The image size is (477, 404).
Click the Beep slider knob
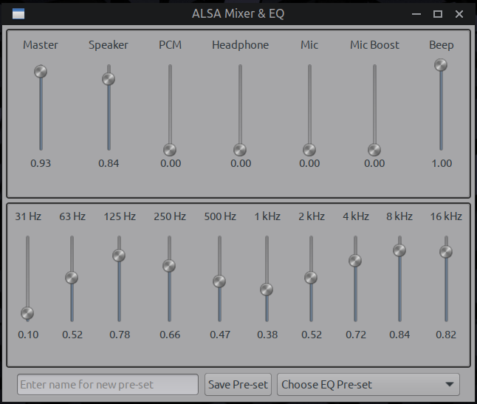pos(441,65)
